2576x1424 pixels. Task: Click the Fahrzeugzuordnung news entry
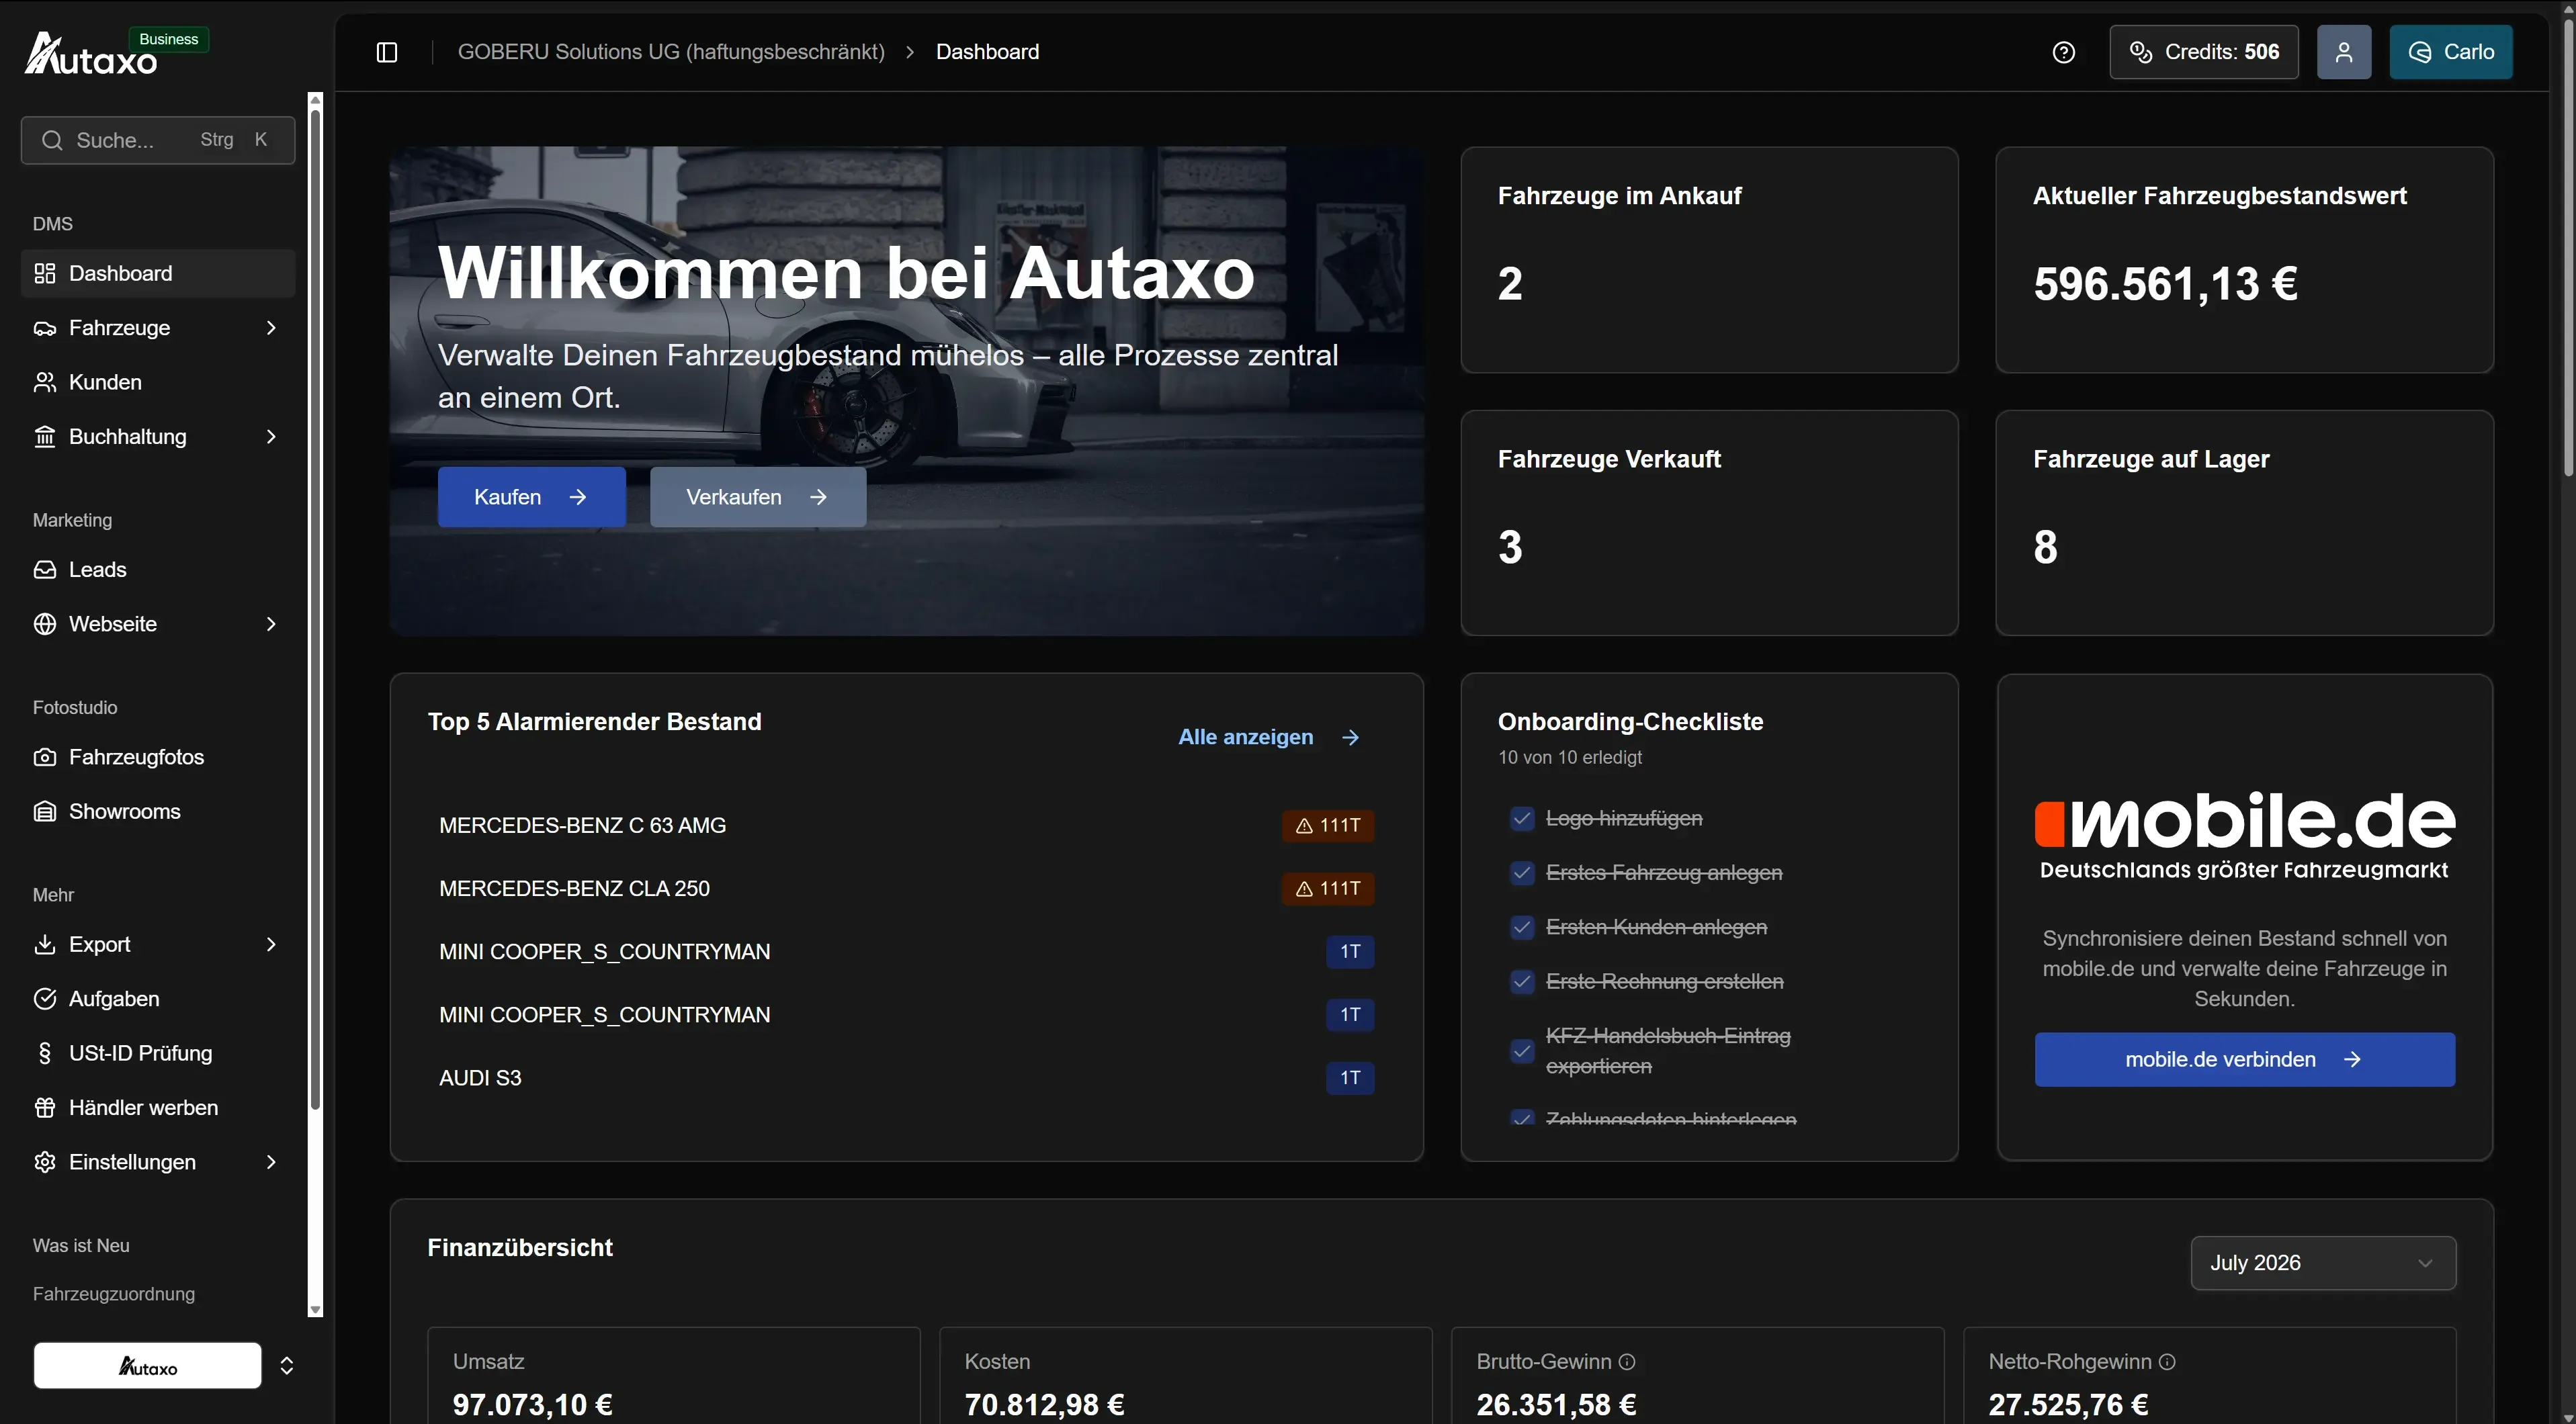(x=114, y=1294)
